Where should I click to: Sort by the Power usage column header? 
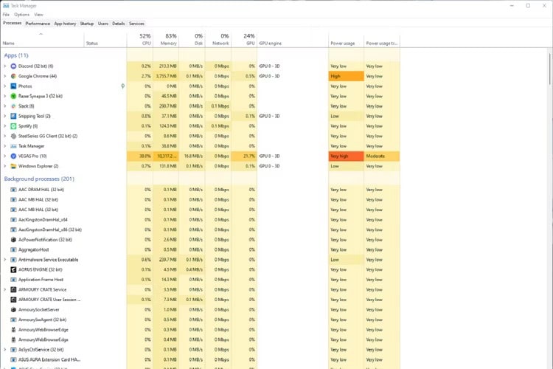[x=343, y=44]
